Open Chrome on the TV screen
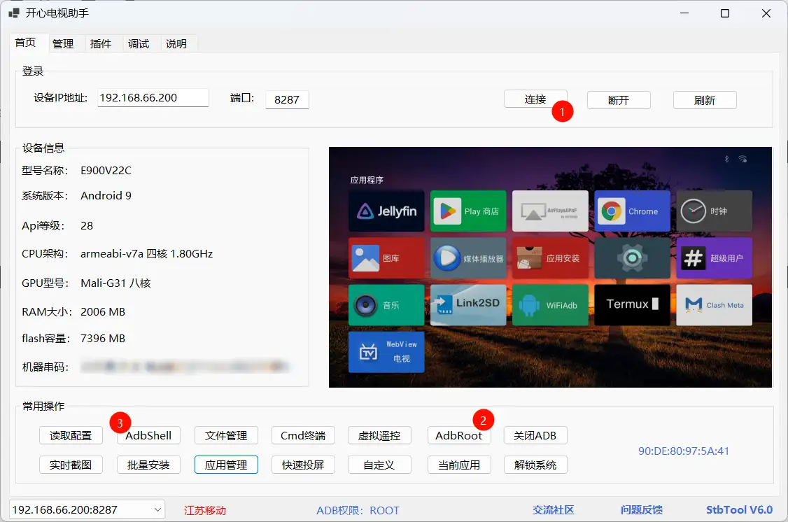Screen dimensions: 788x522 click(632, 211)
